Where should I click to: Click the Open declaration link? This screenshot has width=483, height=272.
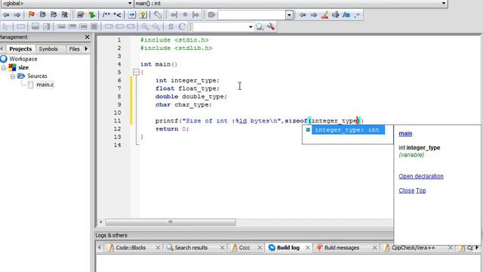tap(421, 176)
